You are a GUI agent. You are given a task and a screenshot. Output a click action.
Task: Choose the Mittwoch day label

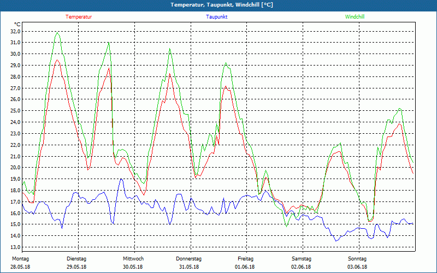tap(133, 259)
